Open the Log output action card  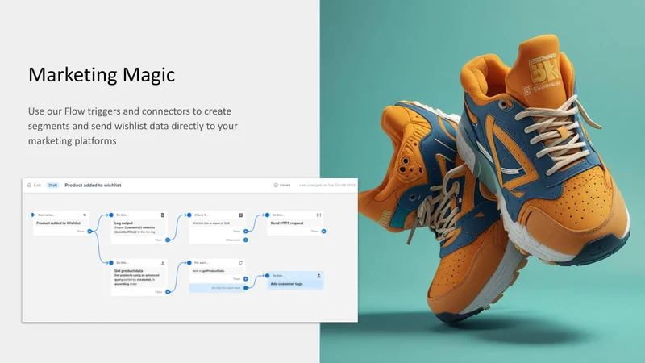point(139,227)
